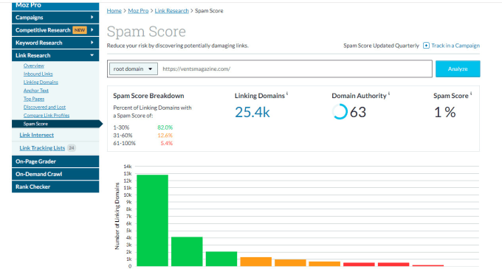Open On-Demand Crawl
Viewport: 502px width, 269px height.
click(x=55, y=174)
